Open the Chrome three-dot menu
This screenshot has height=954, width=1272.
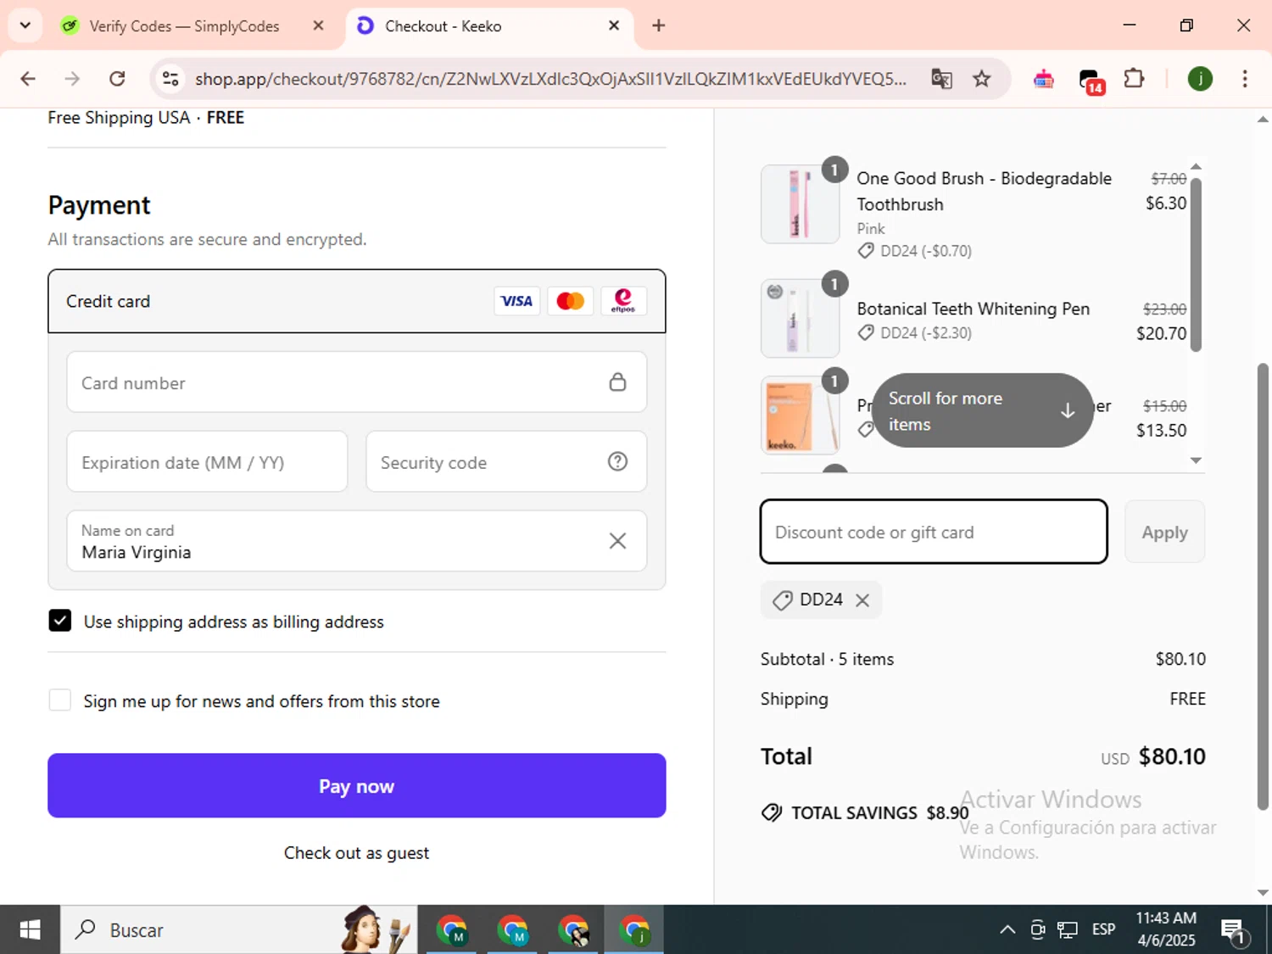[x=1244, y=79]
